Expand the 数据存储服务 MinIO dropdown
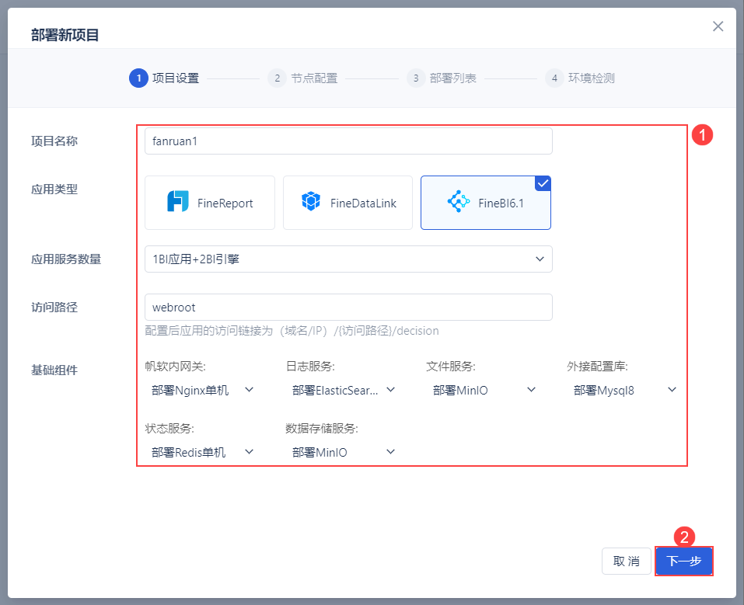The height and width of the screenshot is (605, 744). pos(344,452)
